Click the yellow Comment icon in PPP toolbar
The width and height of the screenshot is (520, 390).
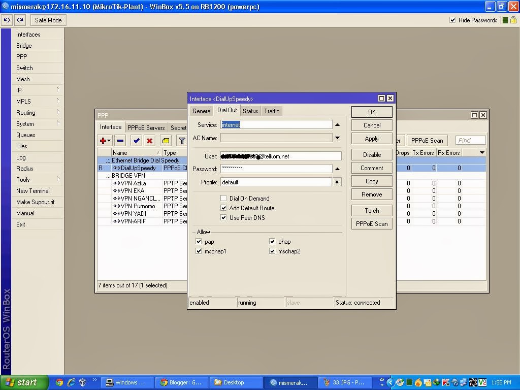(166, 141)
